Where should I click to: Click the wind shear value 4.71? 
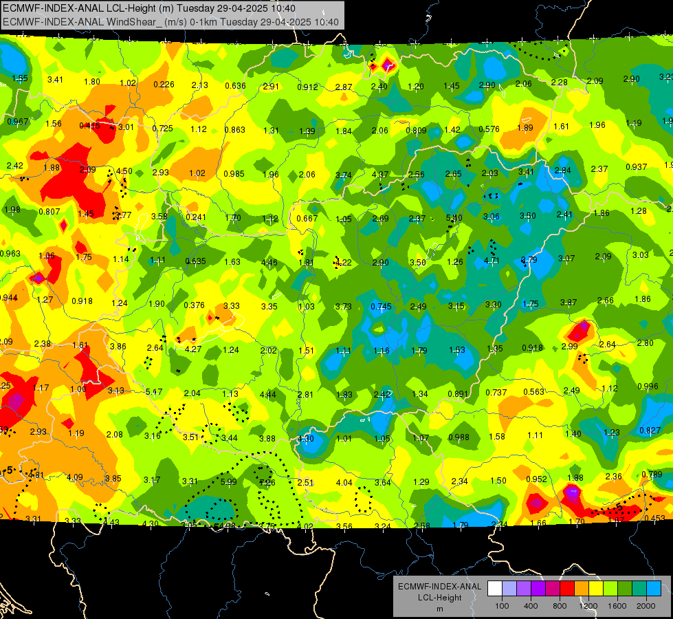pos(492,261)
